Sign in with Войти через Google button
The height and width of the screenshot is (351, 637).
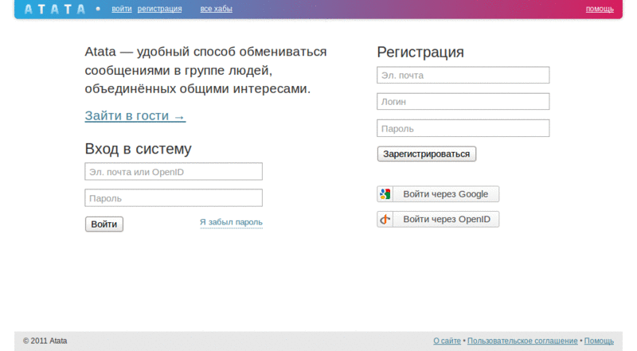coord(438,194)
